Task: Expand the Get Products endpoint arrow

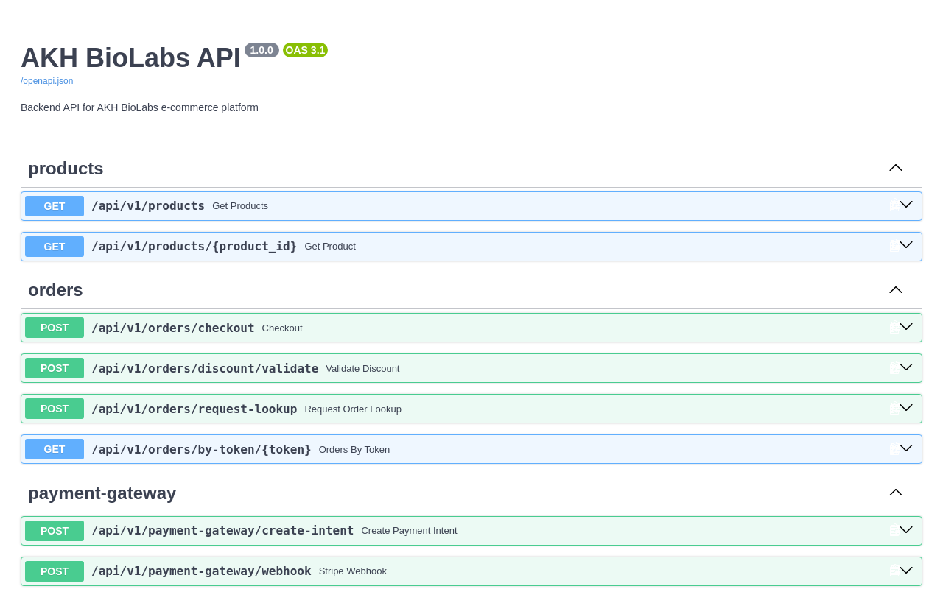Action: click(906, 205)
